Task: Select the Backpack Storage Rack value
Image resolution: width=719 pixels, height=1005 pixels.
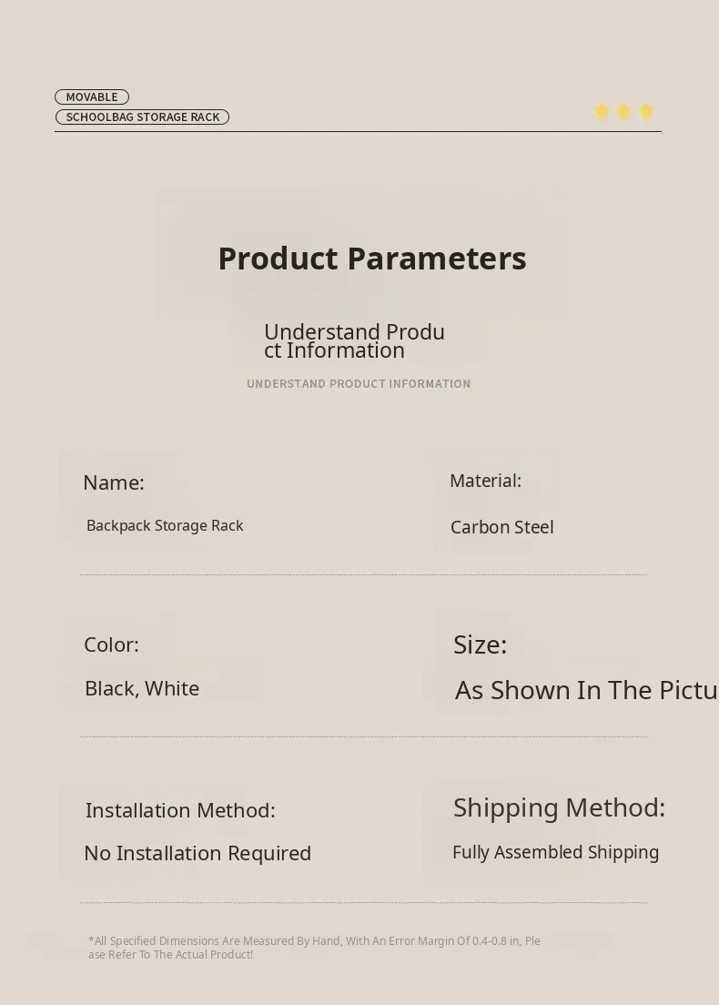Action: [x=165, y=525]
